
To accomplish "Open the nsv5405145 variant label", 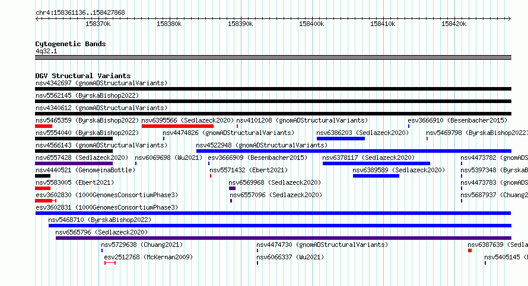I will 506,257.
